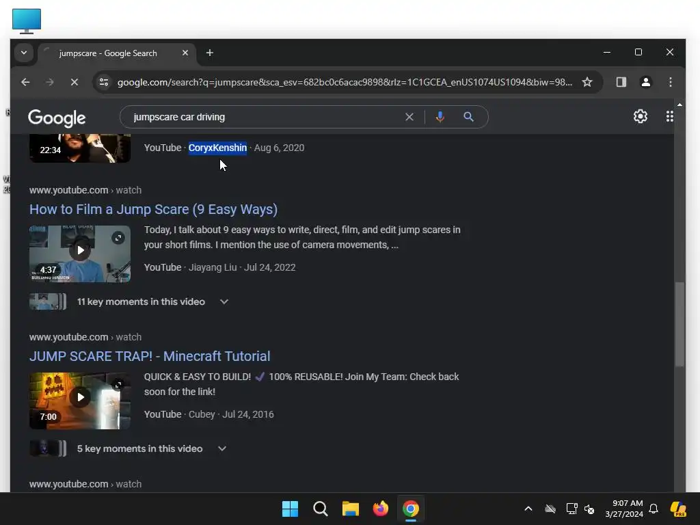Open the clock showing 9:07 AM
The width and height of the screenshot is (700, 525).
623,509
